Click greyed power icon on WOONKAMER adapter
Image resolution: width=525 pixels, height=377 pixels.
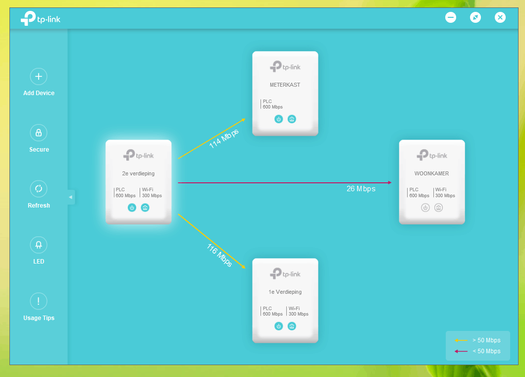[x=425, y=208]
